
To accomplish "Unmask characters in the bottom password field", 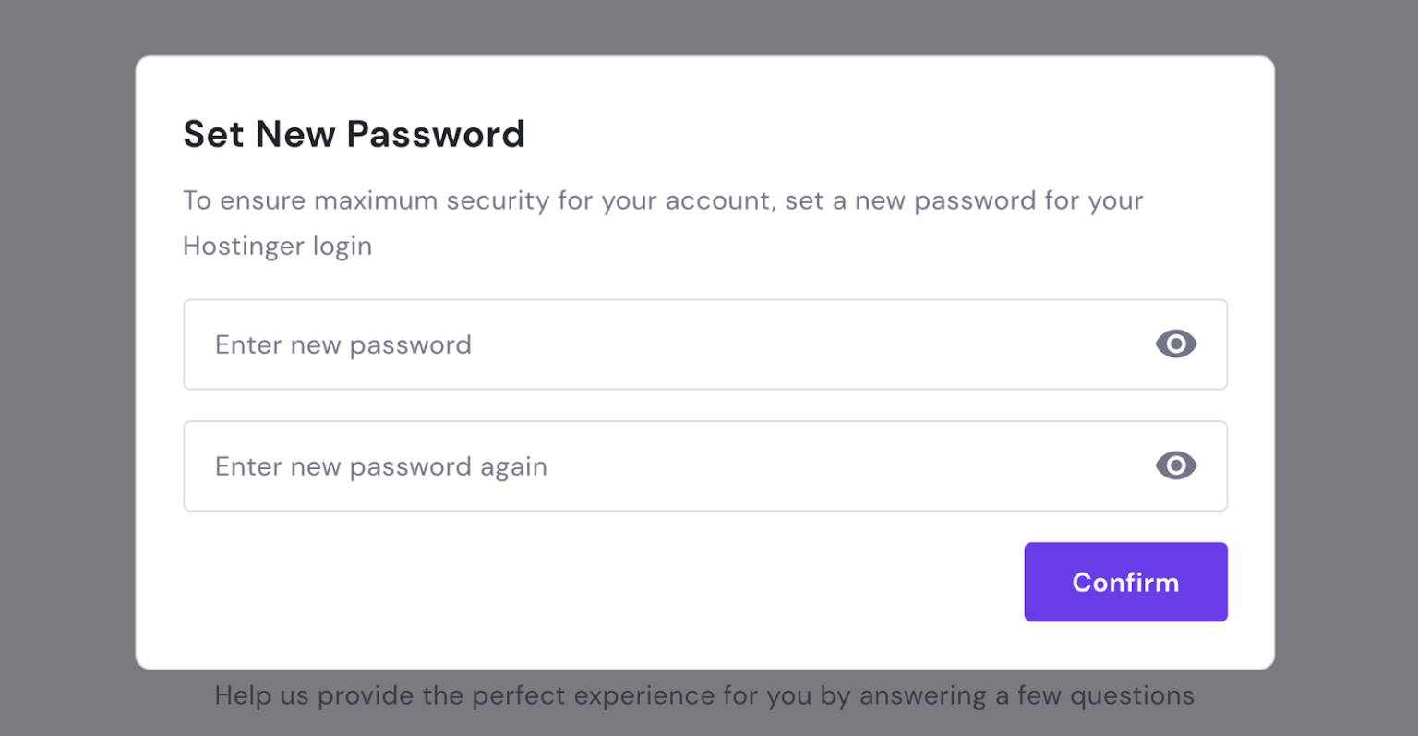I will [x=1175, y=465].
